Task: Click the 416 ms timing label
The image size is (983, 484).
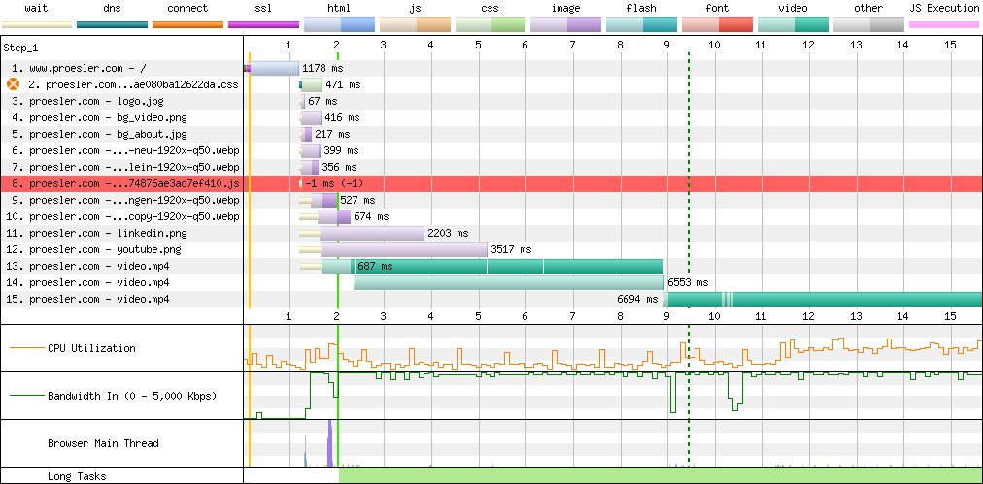Action: point(342,117)
